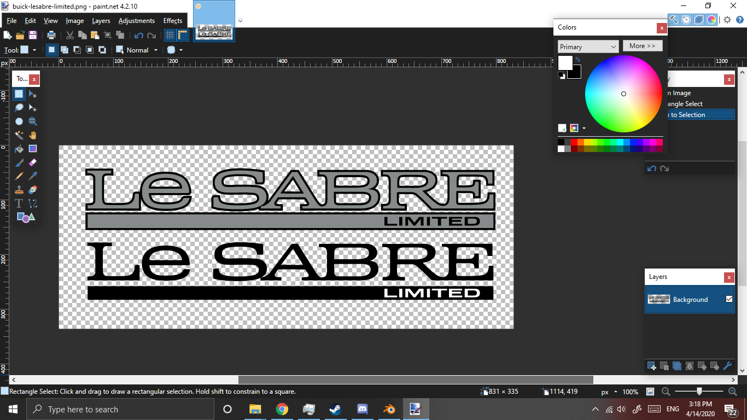Duplicate the layer in Layers panel
747x420 pixels.
click(x=676, y=366)
